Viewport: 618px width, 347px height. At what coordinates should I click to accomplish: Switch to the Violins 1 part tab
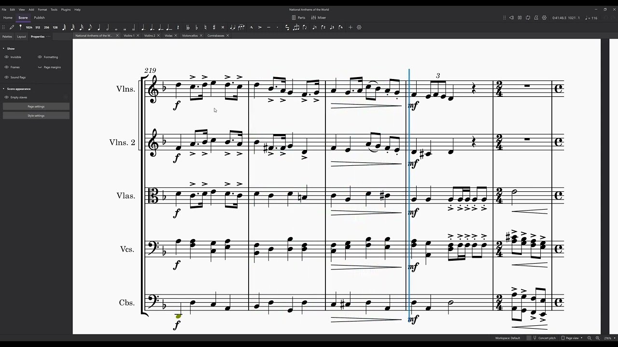[128, 36]
